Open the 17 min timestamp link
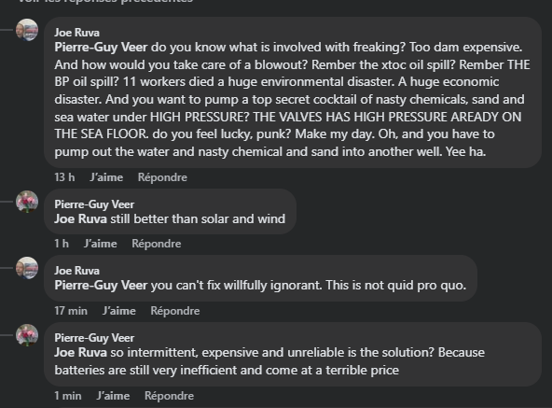Screen dimensions: 552x408 pyautogui.click(x=71, y=311)
